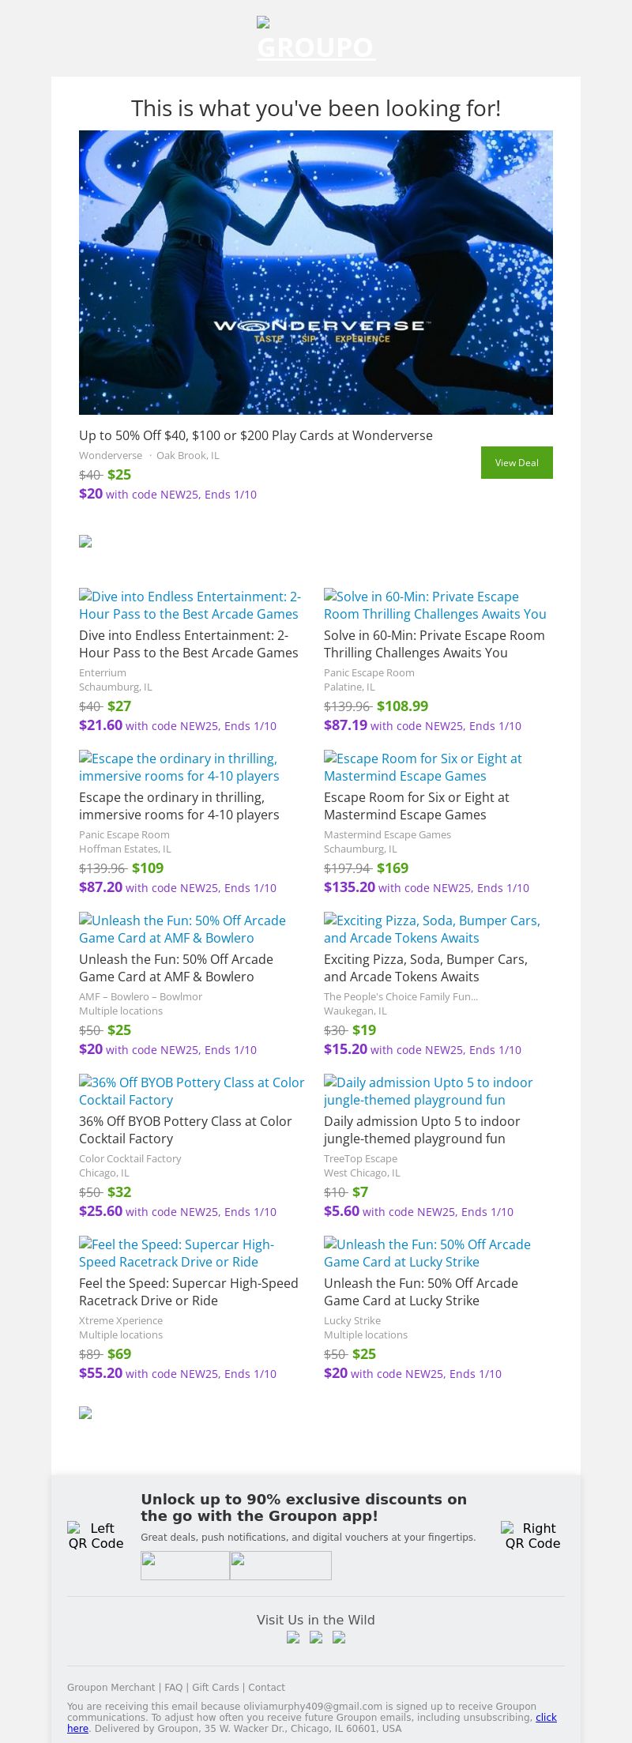Open the Right QR Code image
This screenshot has width=632, height=1743.
coord(532,1536)
